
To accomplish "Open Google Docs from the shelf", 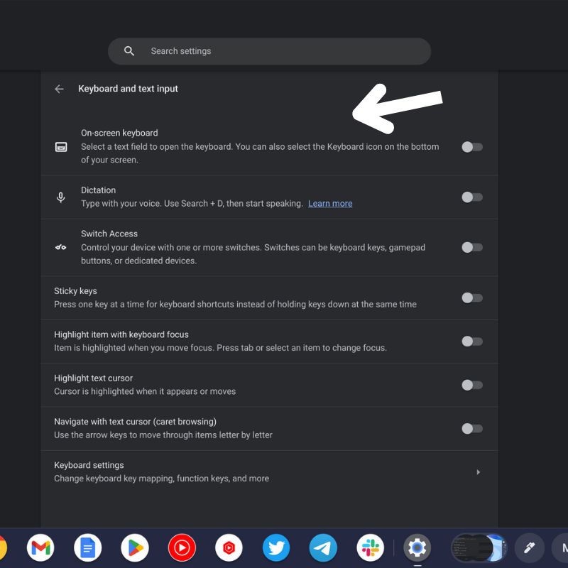I will 87,547.
